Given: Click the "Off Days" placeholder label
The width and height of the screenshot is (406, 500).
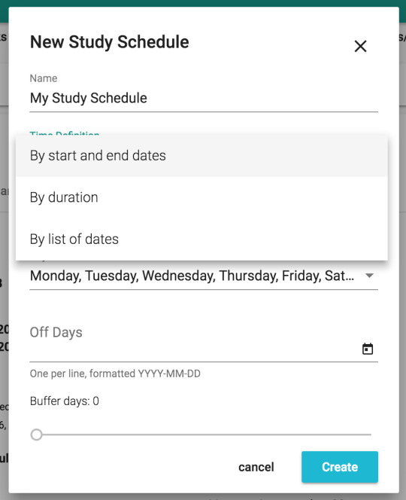Looking at the screenshot, I should (56, 333).
